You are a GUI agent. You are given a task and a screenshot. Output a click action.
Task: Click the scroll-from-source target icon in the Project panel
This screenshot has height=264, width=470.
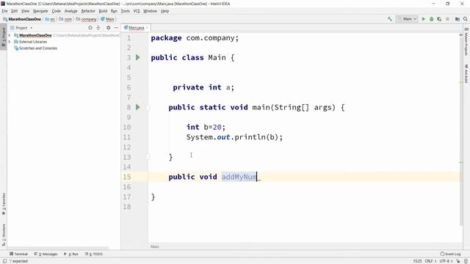90,28
